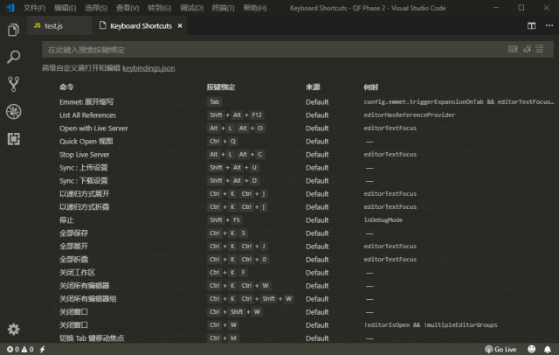Viewport: 559px width, 355px height.
Task: Open the 文件(F) menu
Action: (x=34, y=8)
